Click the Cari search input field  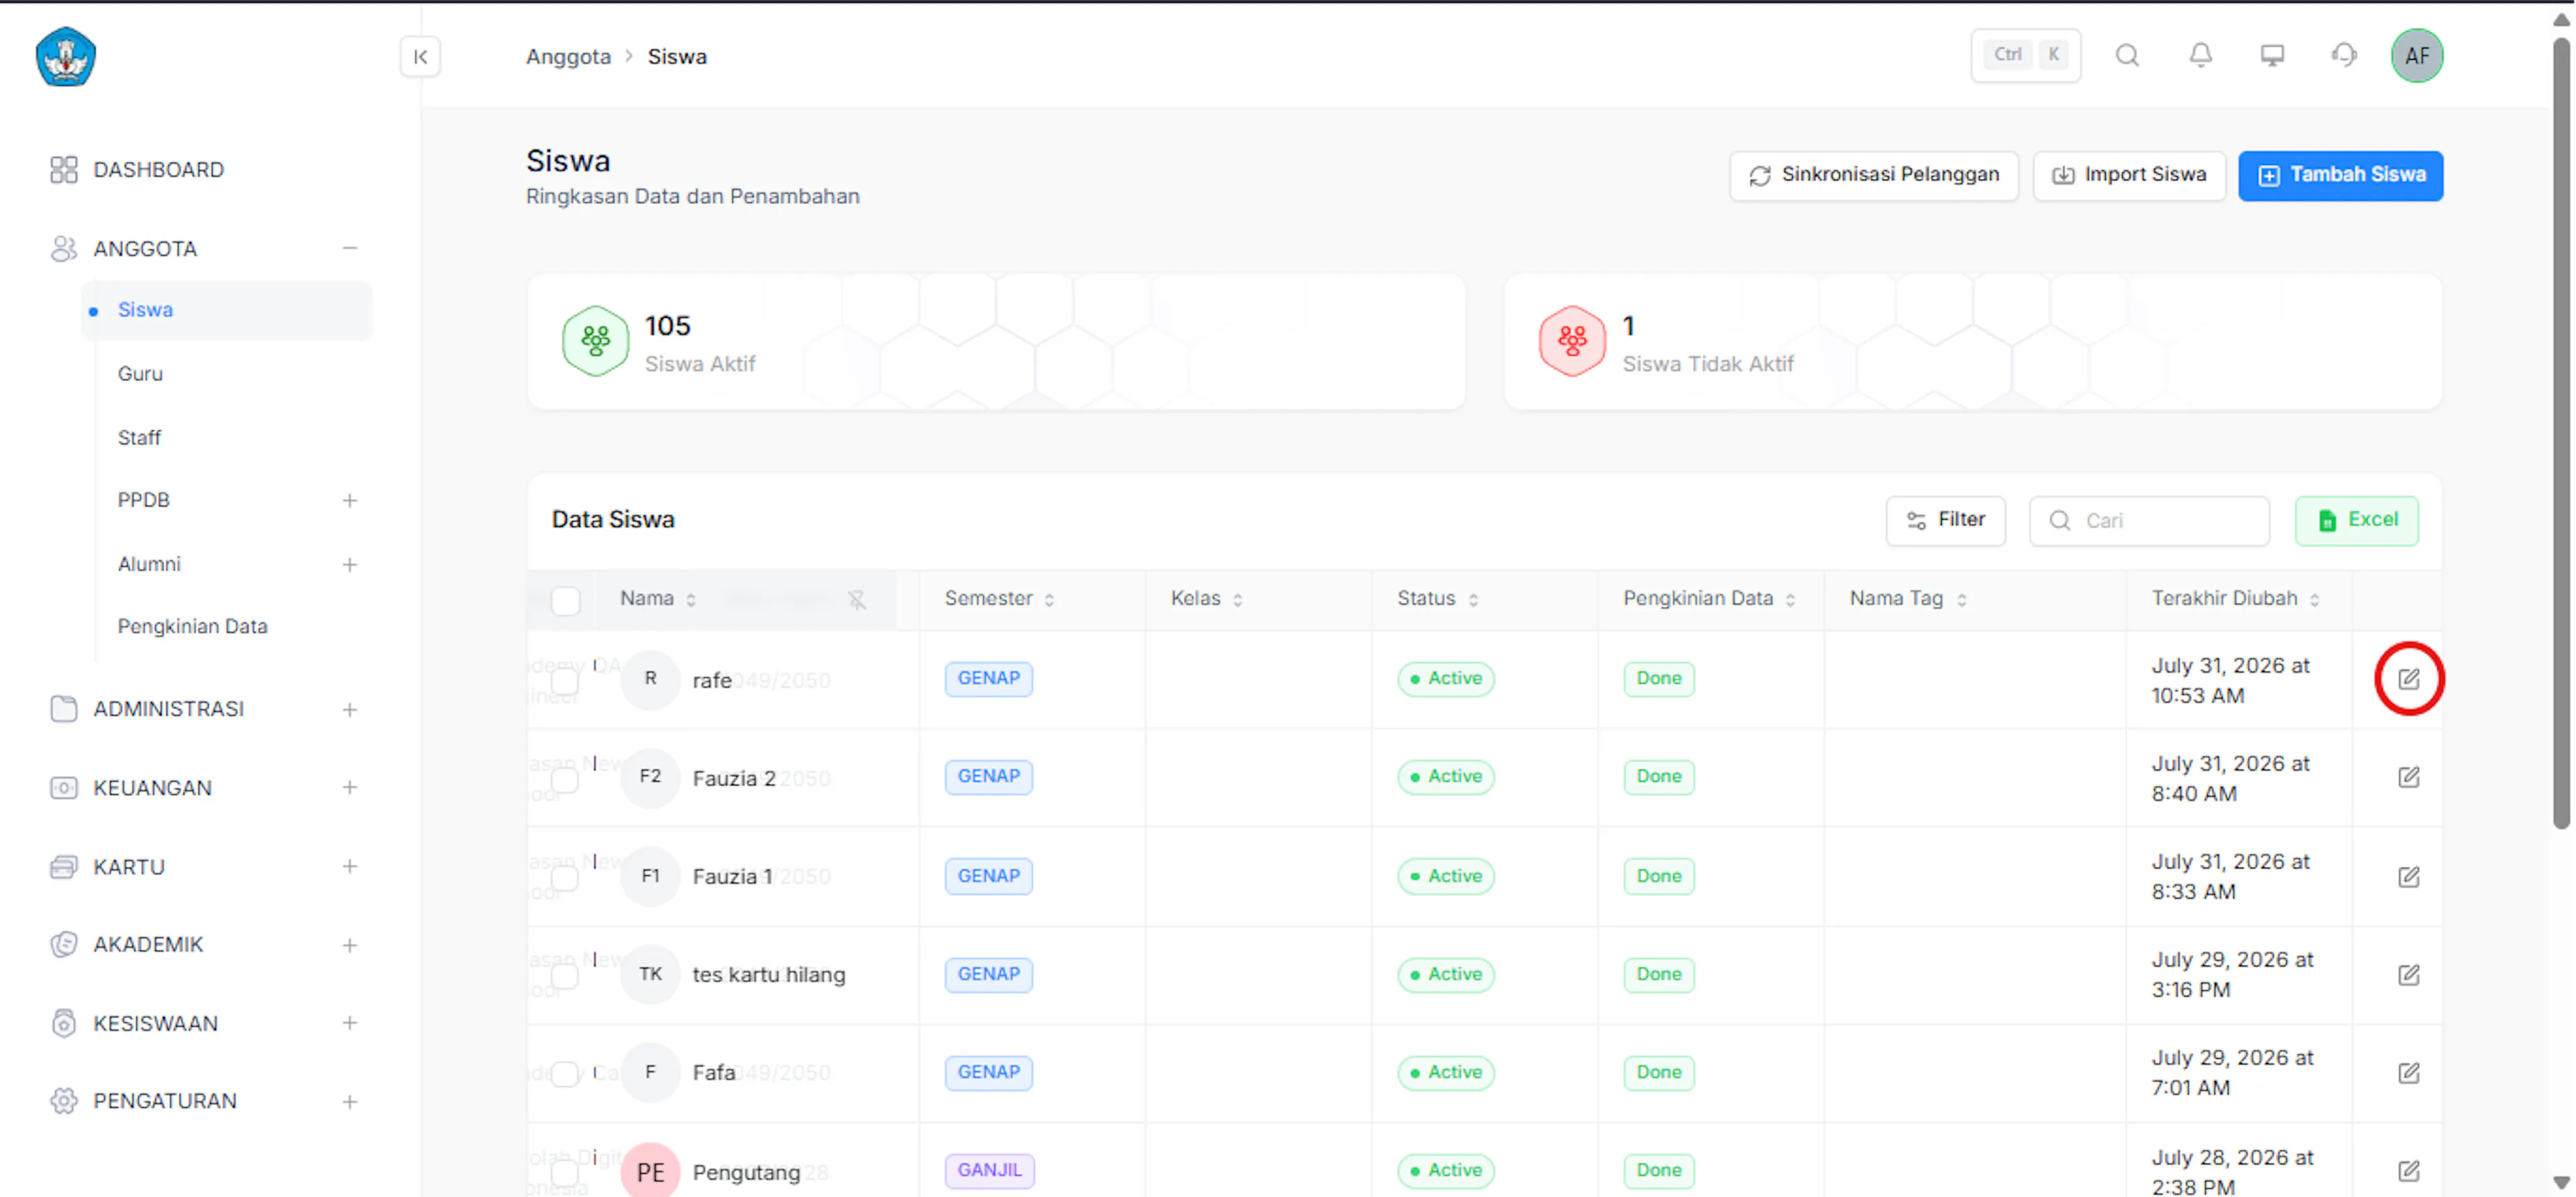2149,520
